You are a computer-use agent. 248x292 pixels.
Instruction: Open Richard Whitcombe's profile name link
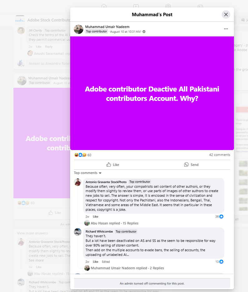(99, 232)
